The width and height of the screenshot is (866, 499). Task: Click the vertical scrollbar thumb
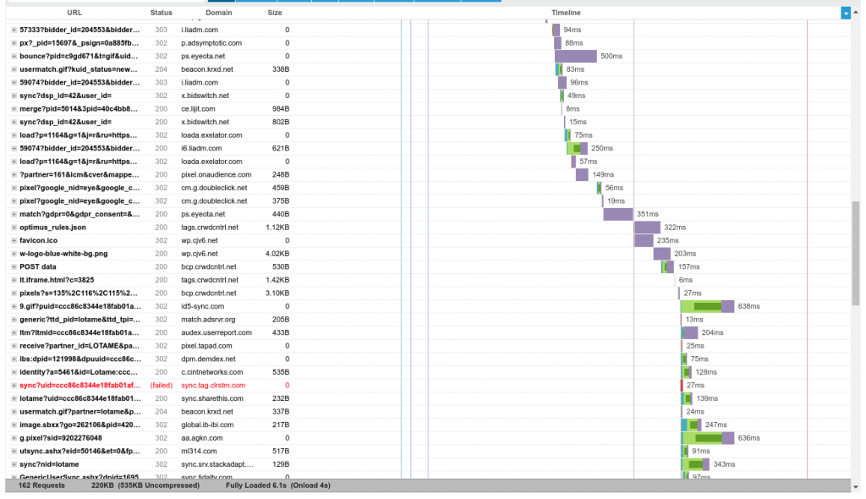(856, 254)
